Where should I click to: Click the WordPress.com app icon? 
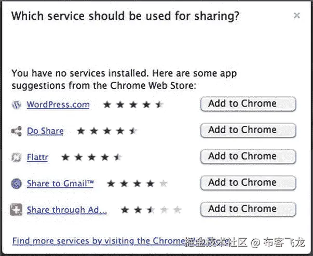pos(17,105)
